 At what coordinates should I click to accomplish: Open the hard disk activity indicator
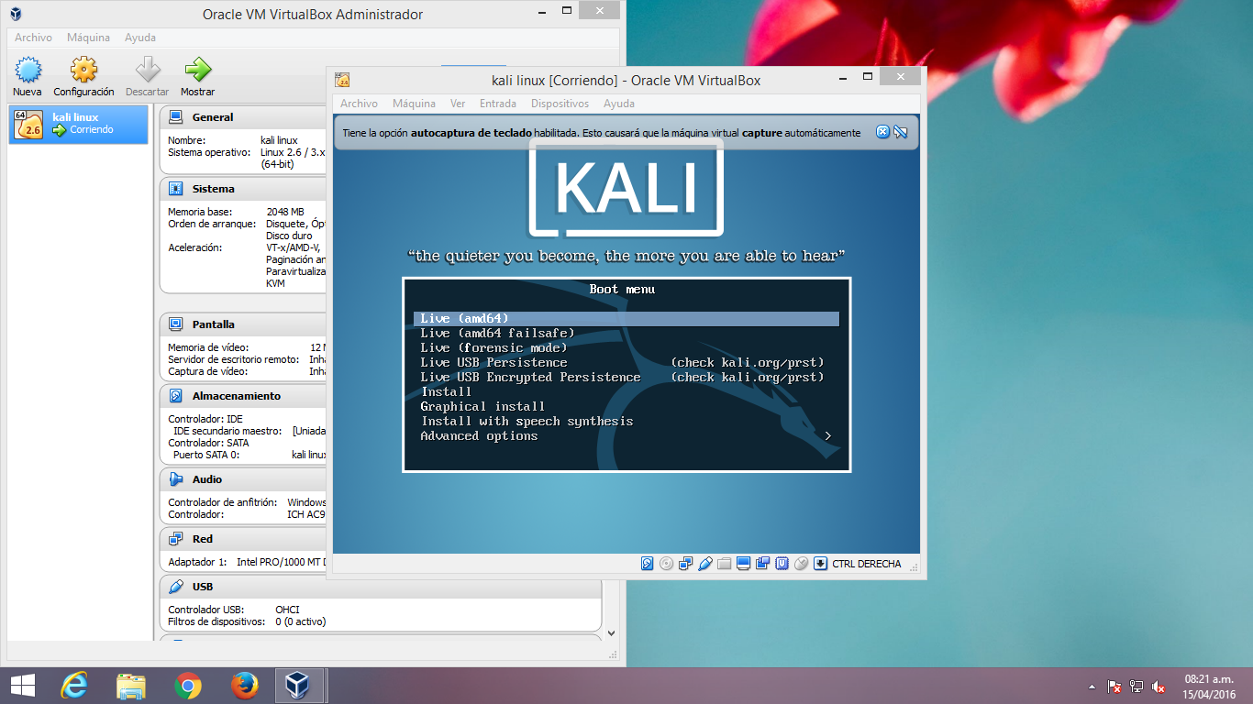(647, 564)
